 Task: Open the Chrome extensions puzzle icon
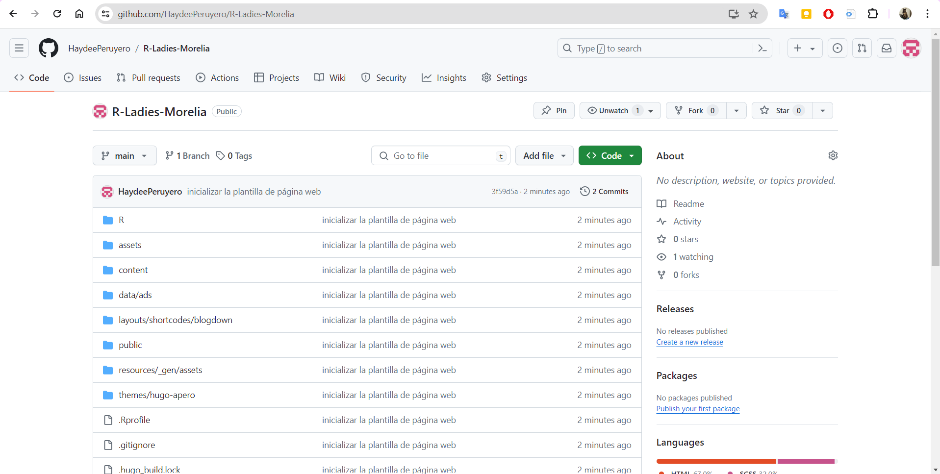pyautogui.click(x=873, y=14)
